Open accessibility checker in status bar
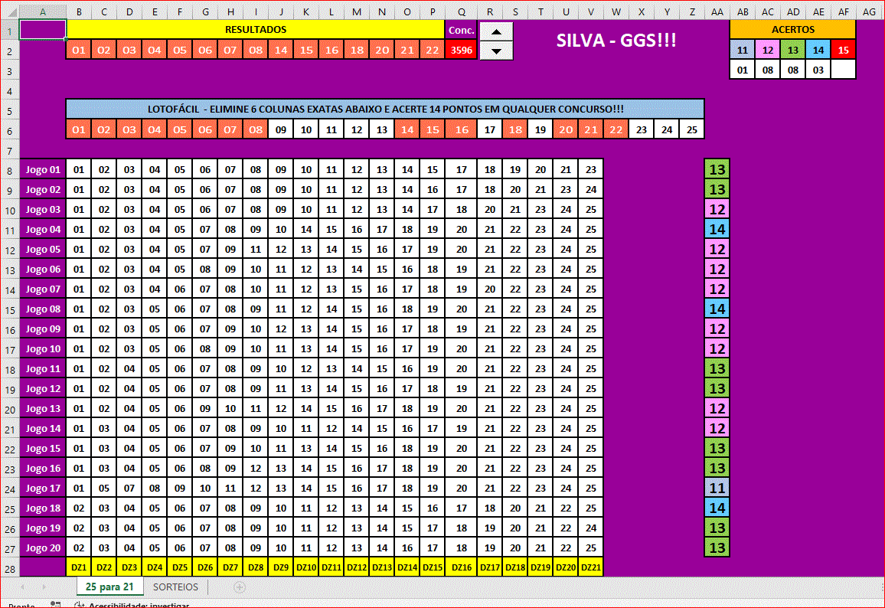The height and width of the screenshot is (608, 885). 132,605
